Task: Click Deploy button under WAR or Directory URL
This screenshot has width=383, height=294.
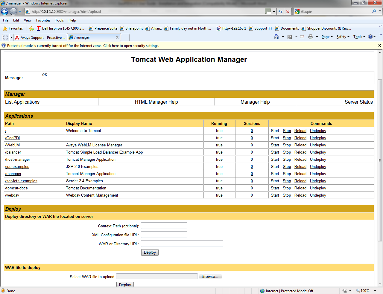Action: tap(150, 252)
